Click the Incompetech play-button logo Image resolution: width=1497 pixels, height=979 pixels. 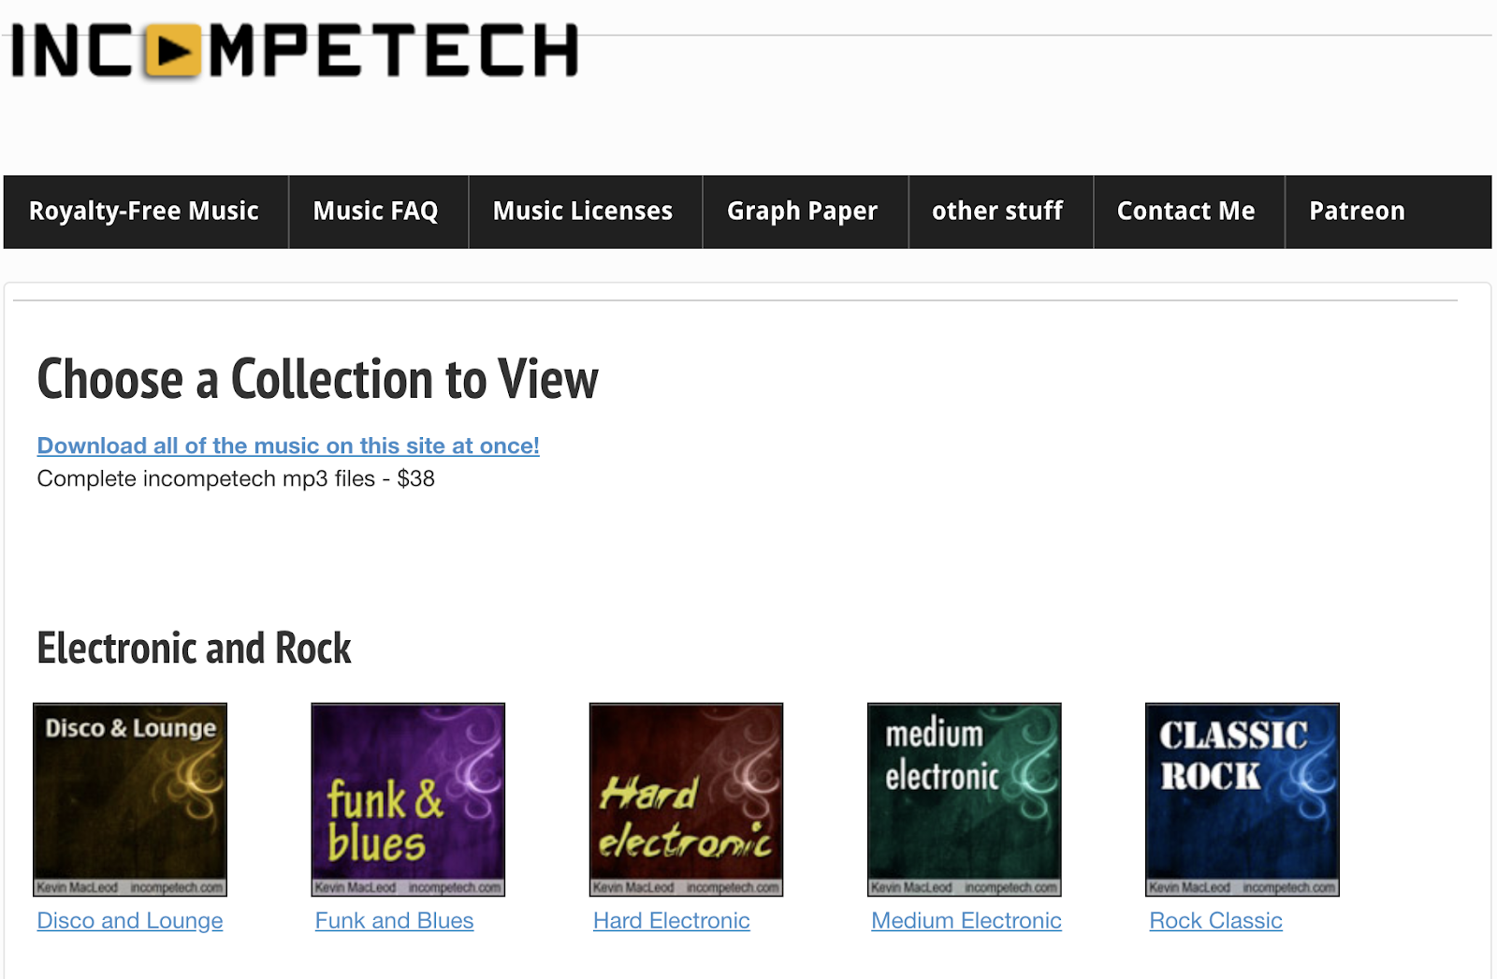[173, 51]
